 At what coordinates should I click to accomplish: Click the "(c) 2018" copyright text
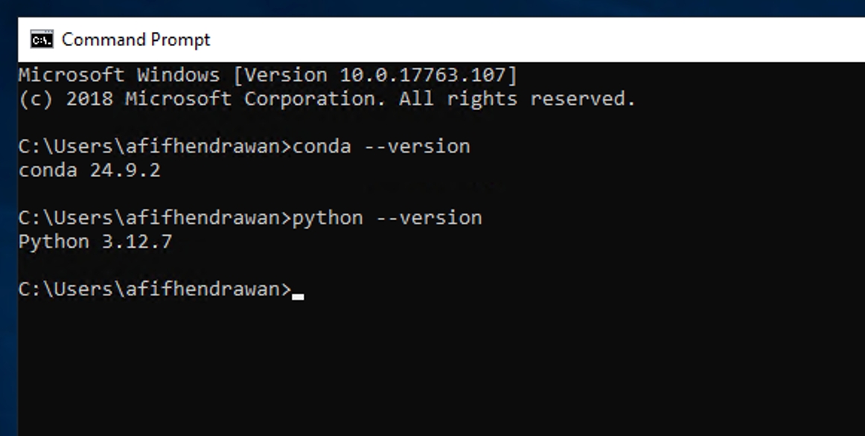point(66,99)
